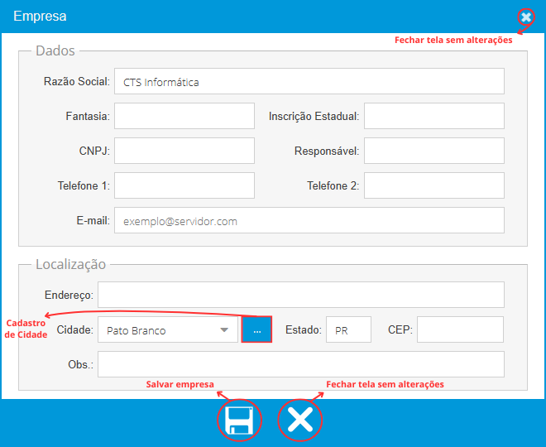The height and width of the screenshot is (447, 546).
Task: Select the CEP input box
Action: (x=460, y=329)
